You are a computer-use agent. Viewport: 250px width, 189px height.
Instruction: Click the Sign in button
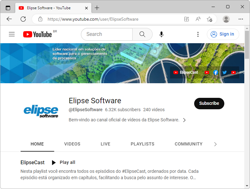point(223,34)
